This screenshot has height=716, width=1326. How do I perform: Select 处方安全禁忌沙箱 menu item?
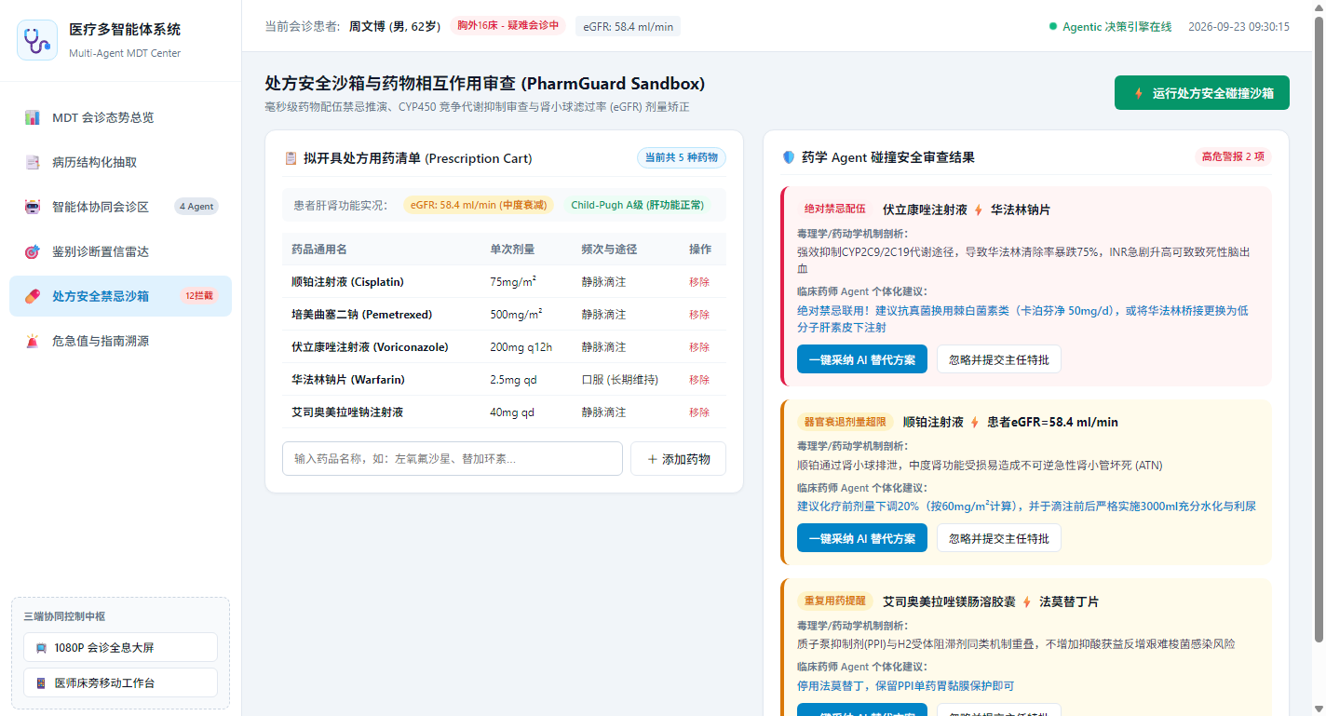click(x=120, y=296)
